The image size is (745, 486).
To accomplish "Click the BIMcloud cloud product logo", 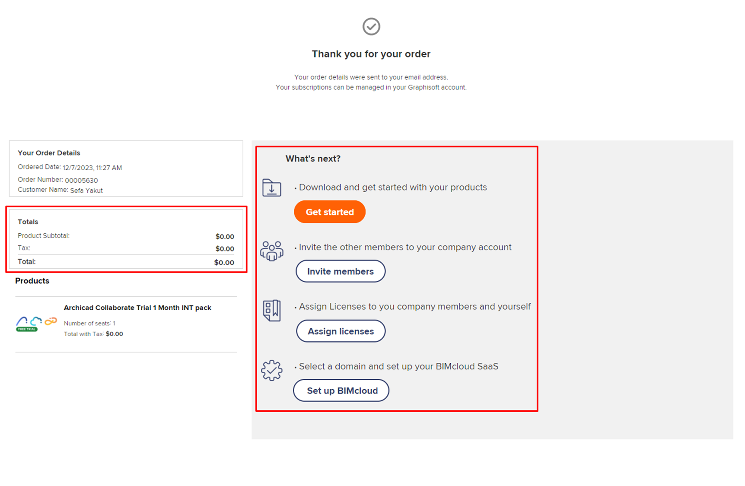I will 36,321.
